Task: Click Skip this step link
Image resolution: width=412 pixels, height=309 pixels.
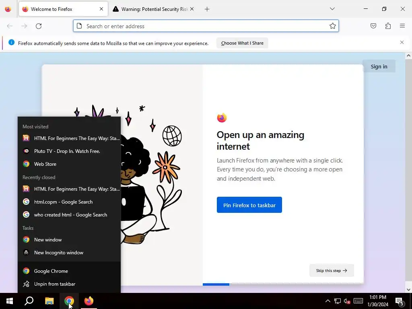Action: tap(332, 270)
